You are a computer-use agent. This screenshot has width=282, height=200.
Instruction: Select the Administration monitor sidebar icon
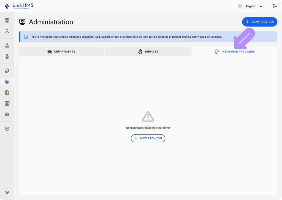pos(7,82)
